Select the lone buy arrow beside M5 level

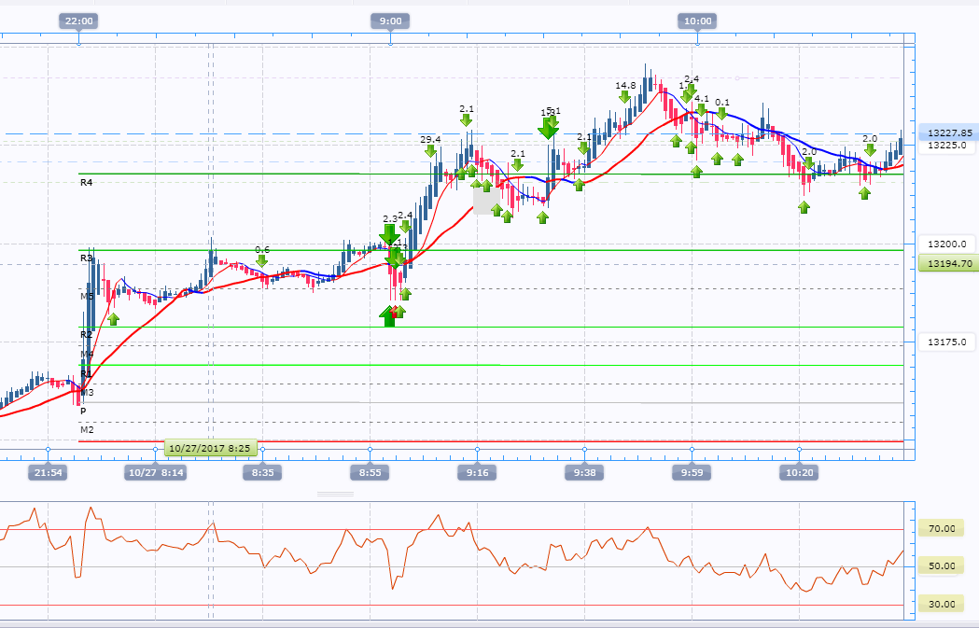[x=113, y=320]
